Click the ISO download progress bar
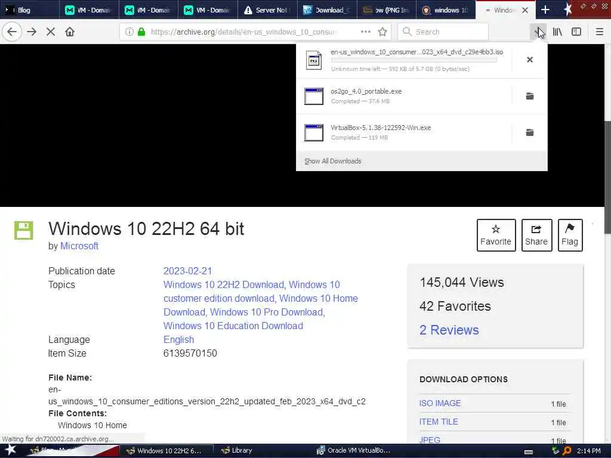The image size is (611, 458). [x=414, y=60]
